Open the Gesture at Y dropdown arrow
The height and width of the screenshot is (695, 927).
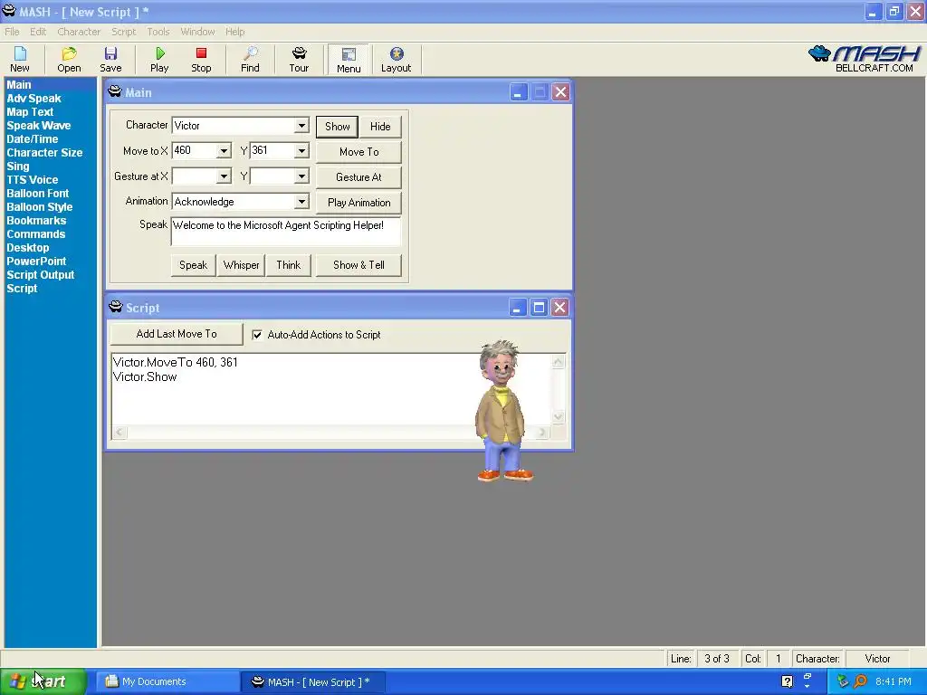[x=301, y=176]
